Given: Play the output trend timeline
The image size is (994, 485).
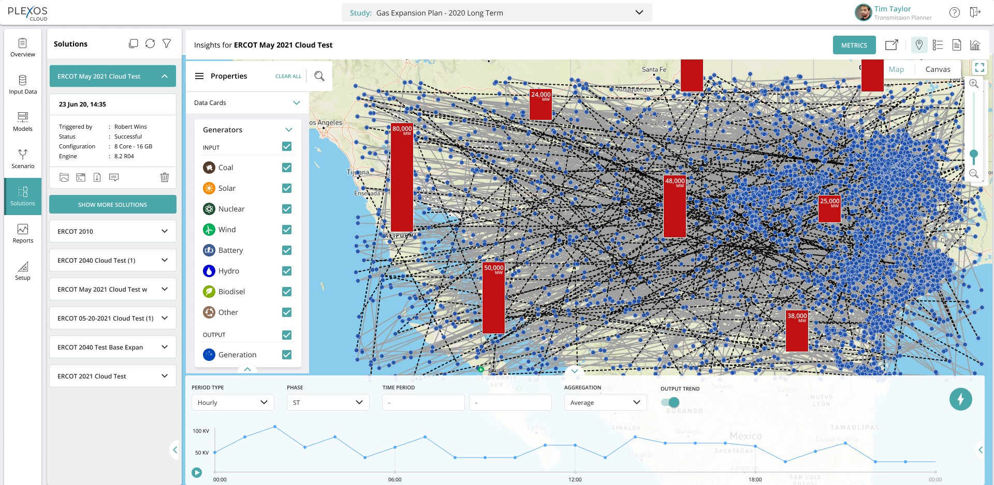Looking at the screenshot, I should point(197,472).
